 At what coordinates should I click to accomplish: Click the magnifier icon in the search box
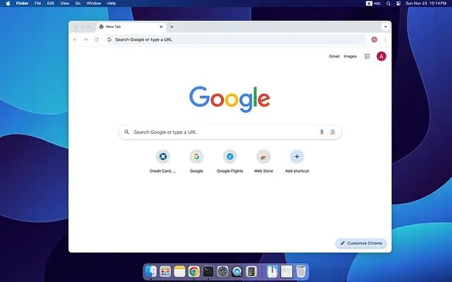(126, 132)
